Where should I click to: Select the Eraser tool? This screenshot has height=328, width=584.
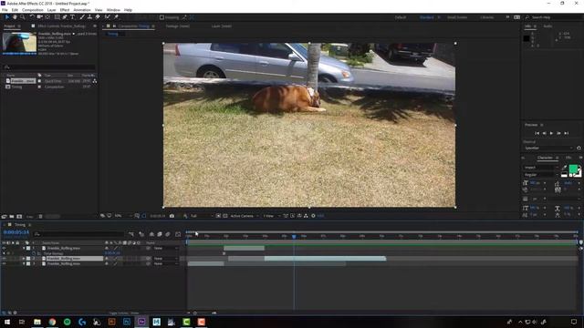pyautogui.click(x=98, y=17)
